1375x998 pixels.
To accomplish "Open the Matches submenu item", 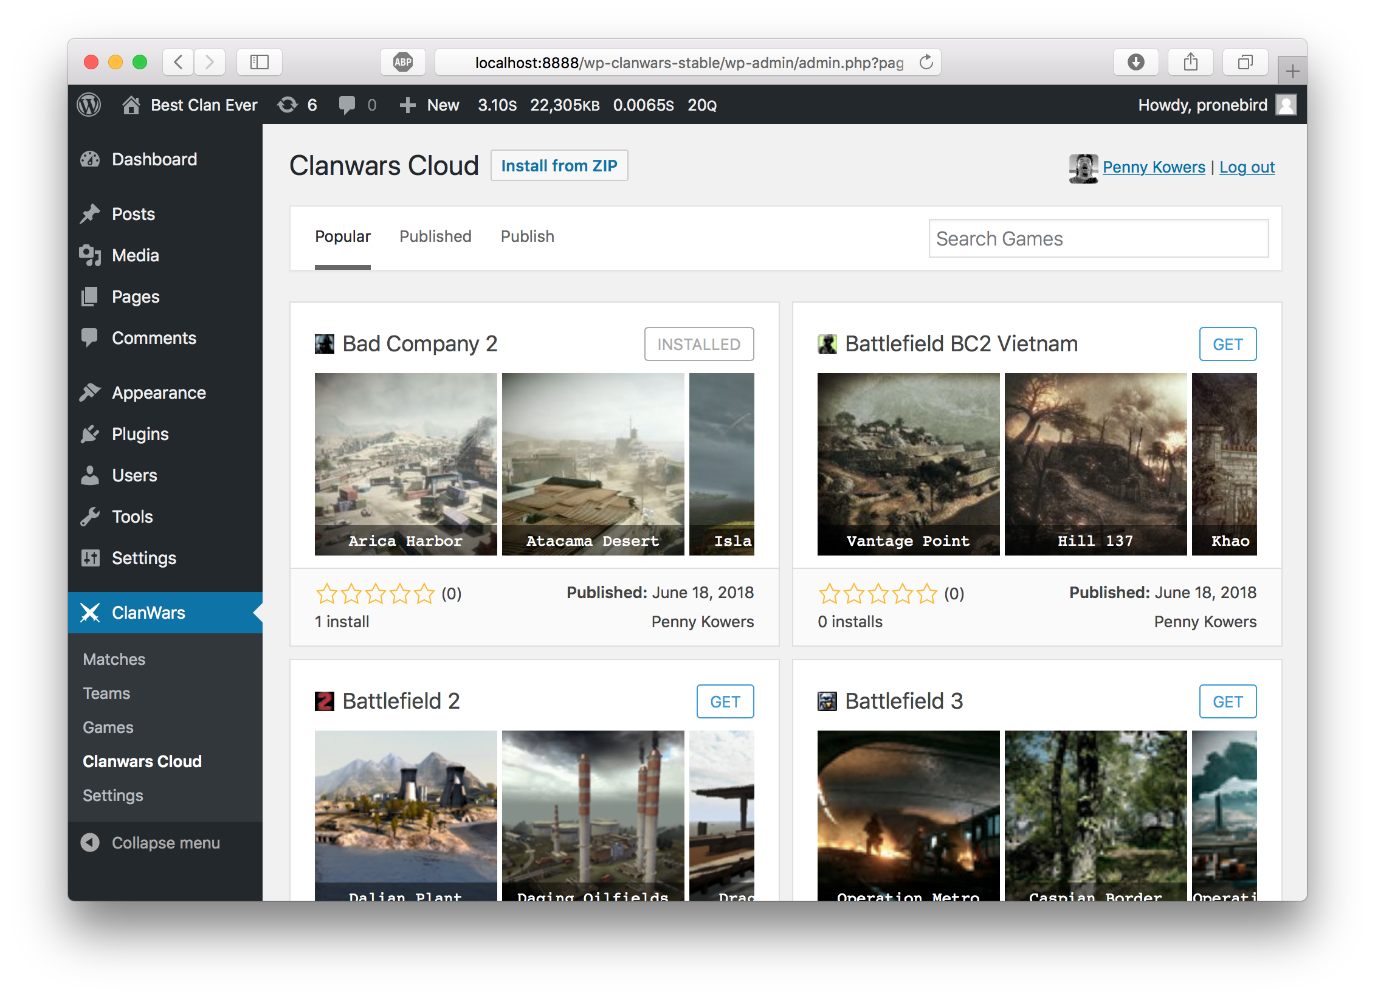I will pos(114,659).
